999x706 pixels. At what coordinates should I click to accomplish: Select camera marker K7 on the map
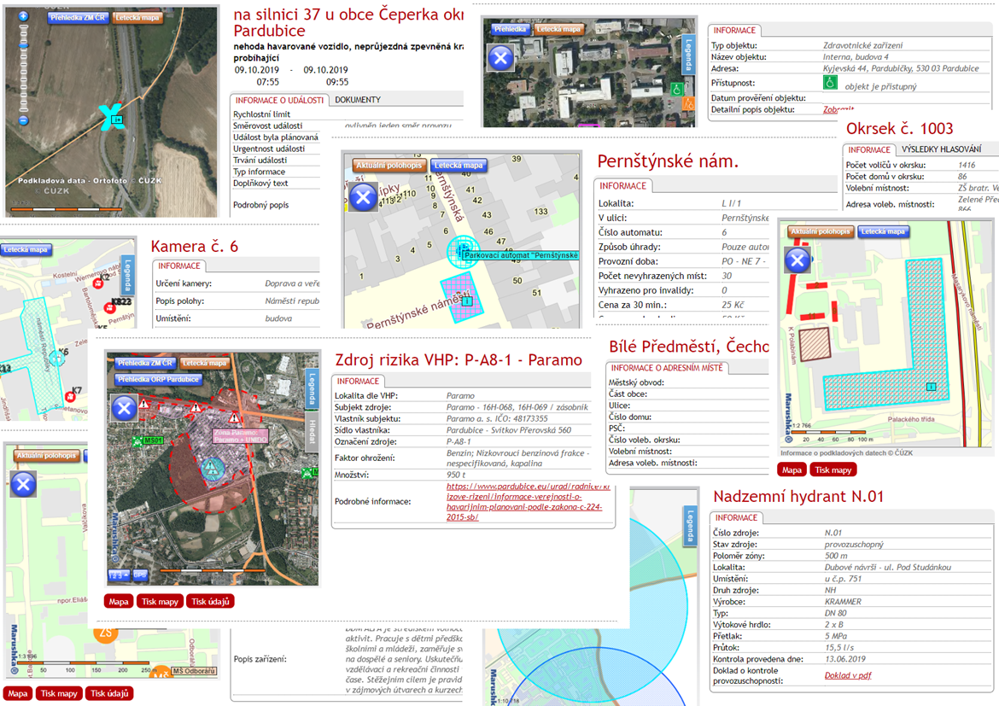(x=70, y=396)
